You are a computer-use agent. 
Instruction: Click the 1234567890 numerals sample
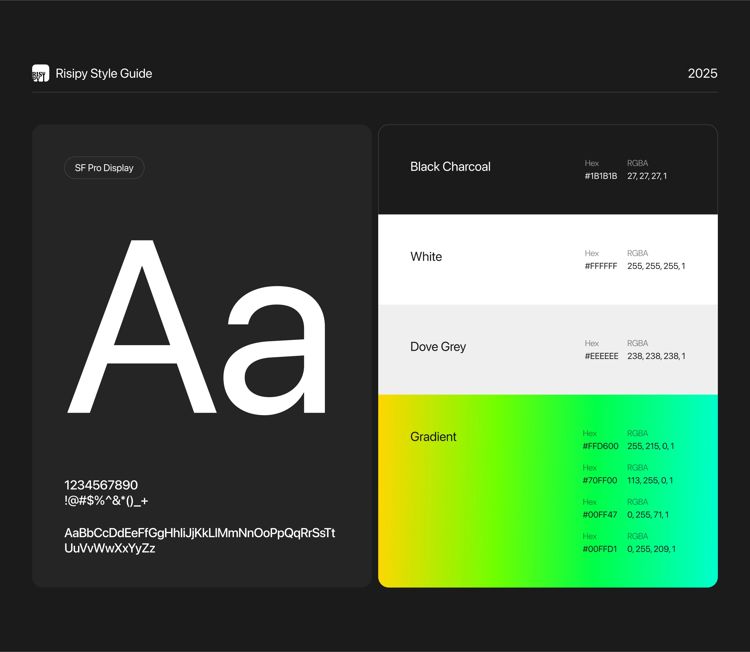tap(101, 485)
